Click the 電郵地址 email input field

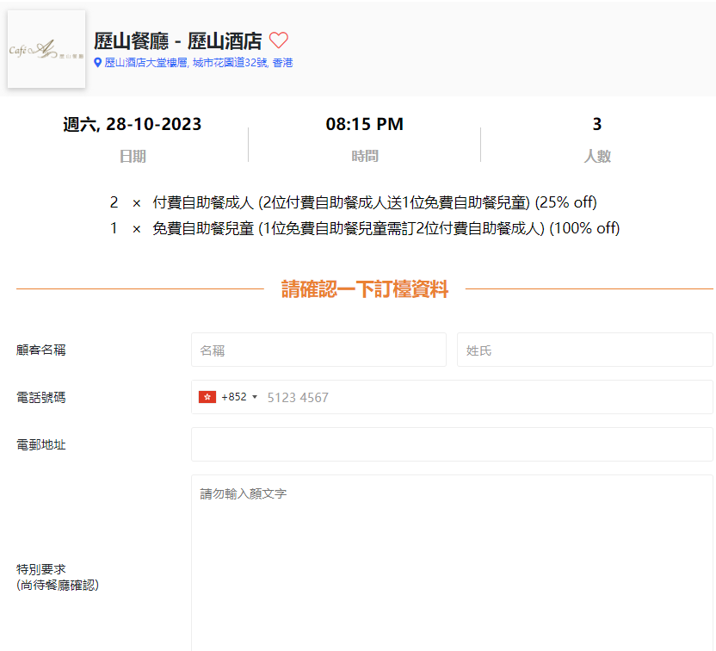point(452,444)
